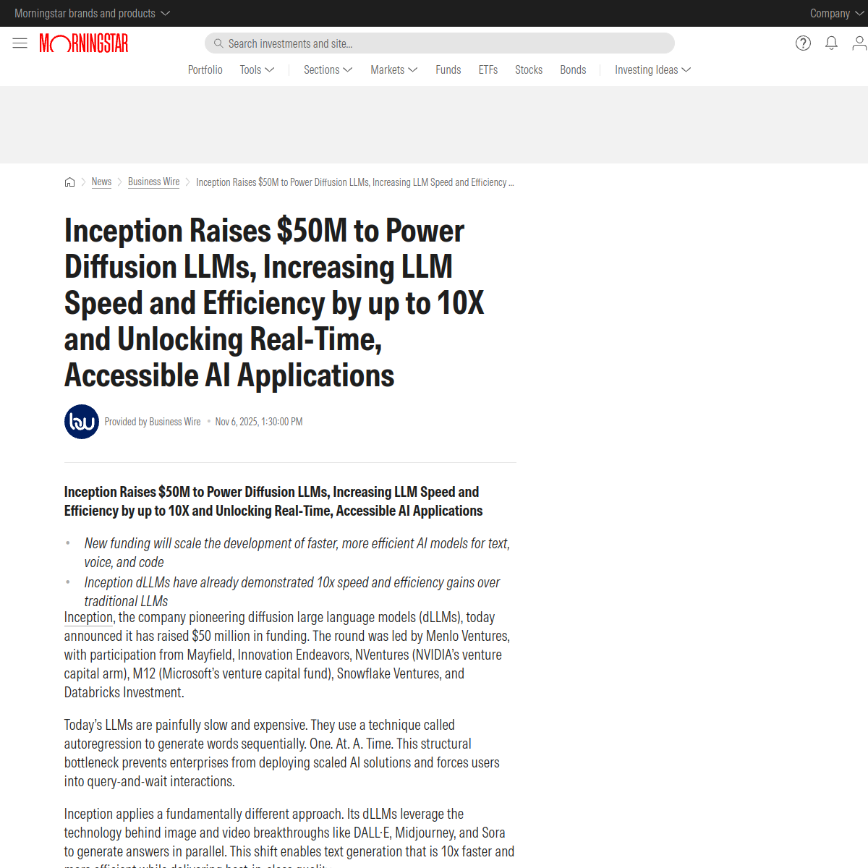Open the Sections dropdown
This screenshot has width=868, height=868.
pos(327,69)
